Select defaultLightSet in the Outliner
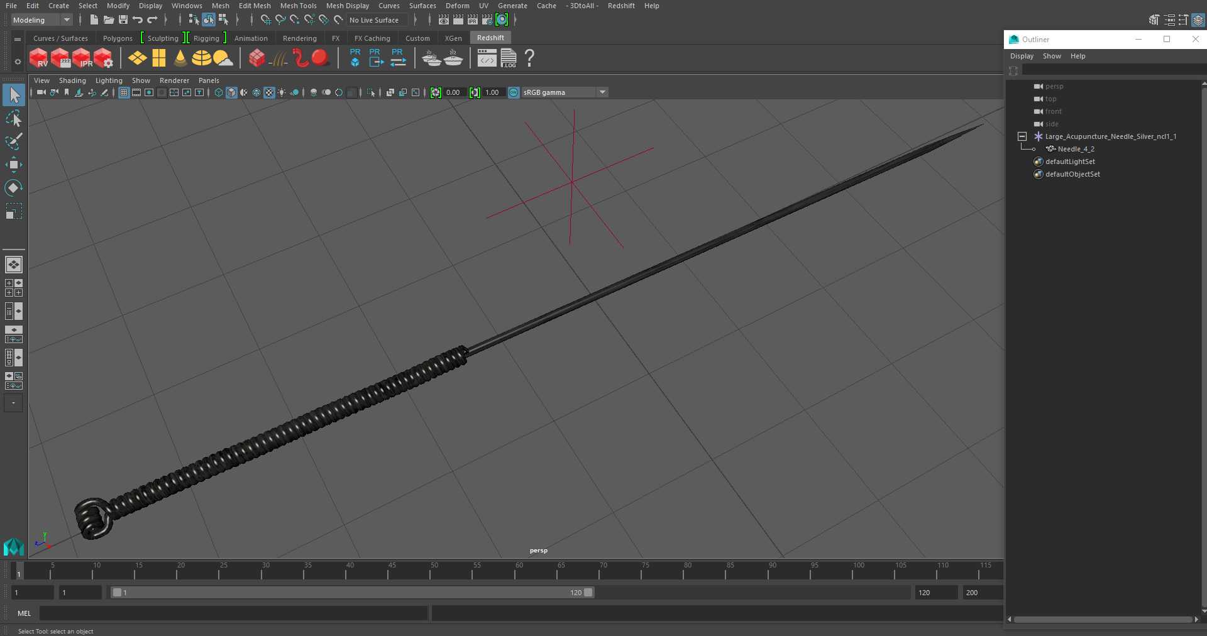The image size is (1207, 636). click(1070, 162)
